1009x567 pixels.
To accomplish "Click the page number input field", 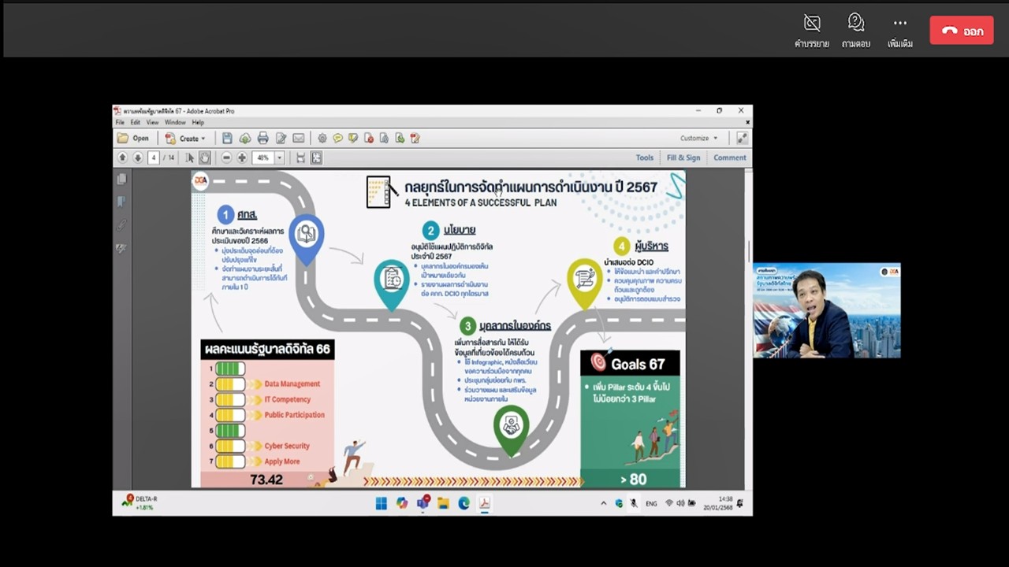I will [x=154, y=157].
